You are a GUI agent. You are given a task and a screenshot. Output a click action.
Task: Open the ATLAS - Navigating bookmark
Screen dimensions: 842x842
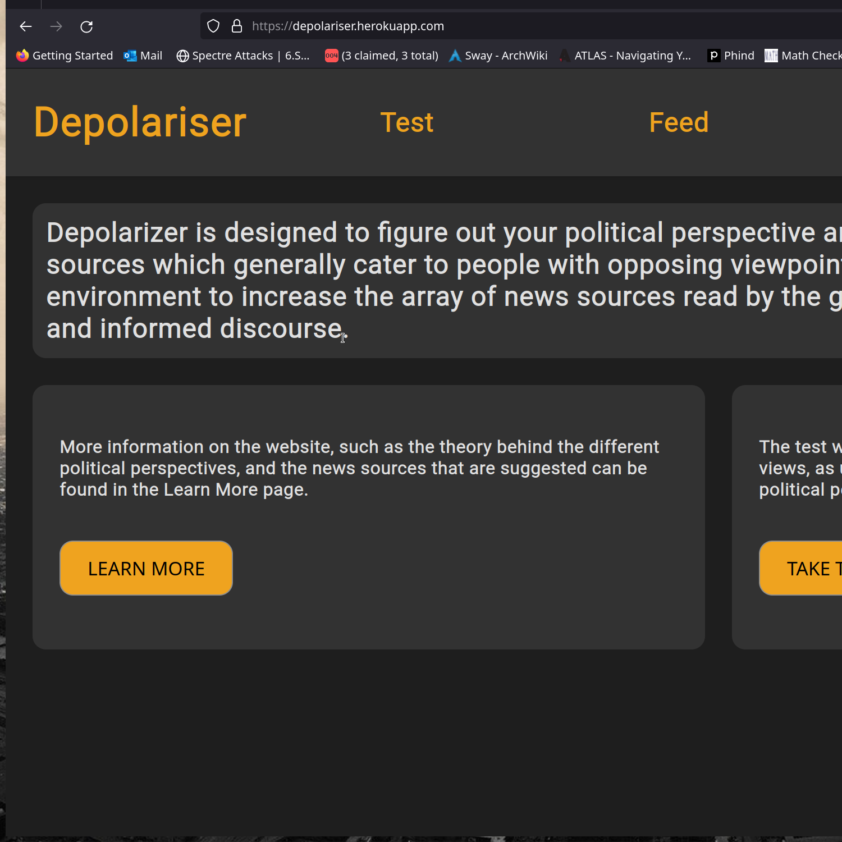coord(625,55)
